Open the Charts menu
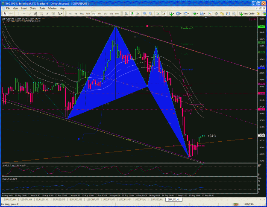The width and height of the screenshot is (267, 207). tap(33, 9)
